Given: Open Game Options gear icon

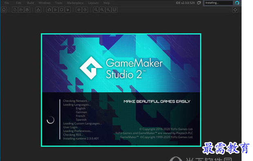Looking at the screenshot, I should click(79, 10).
